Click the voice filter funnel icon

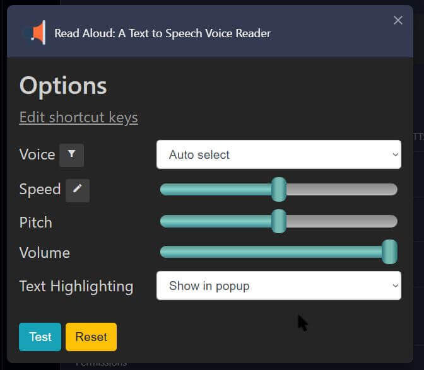tap(71, 155)
